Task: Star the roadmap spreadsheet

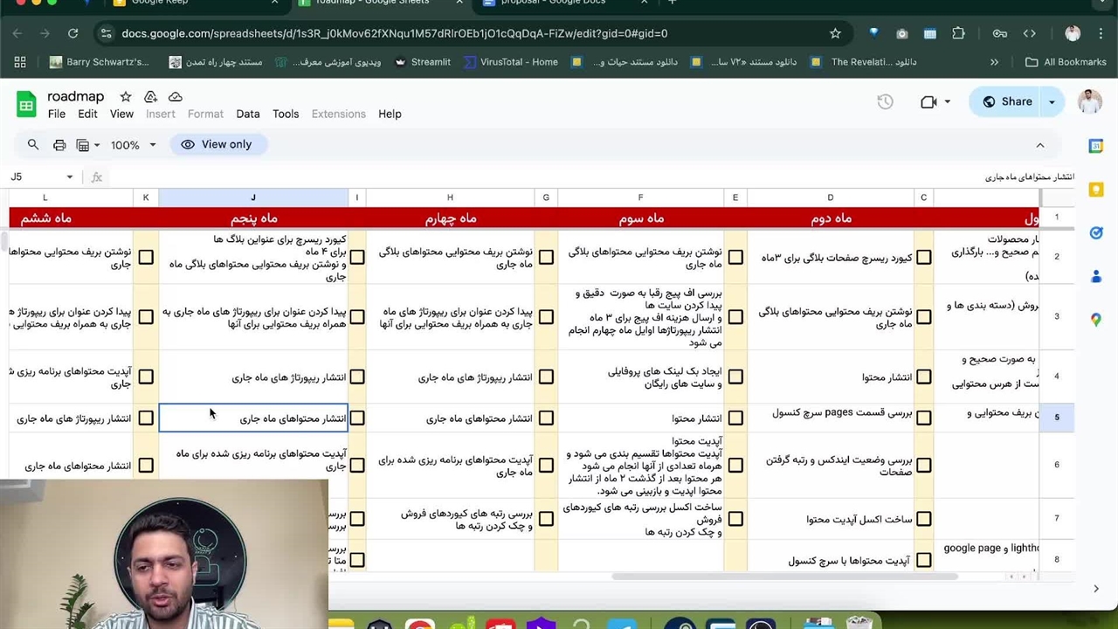Action: [126, 97]
